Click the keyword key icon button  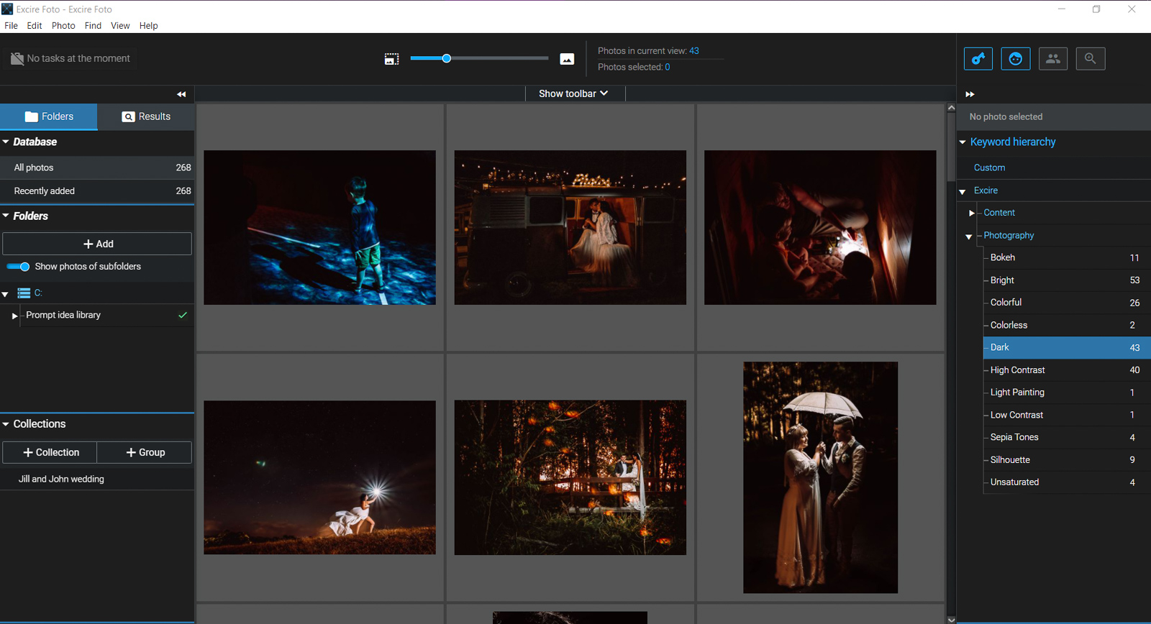978,59
